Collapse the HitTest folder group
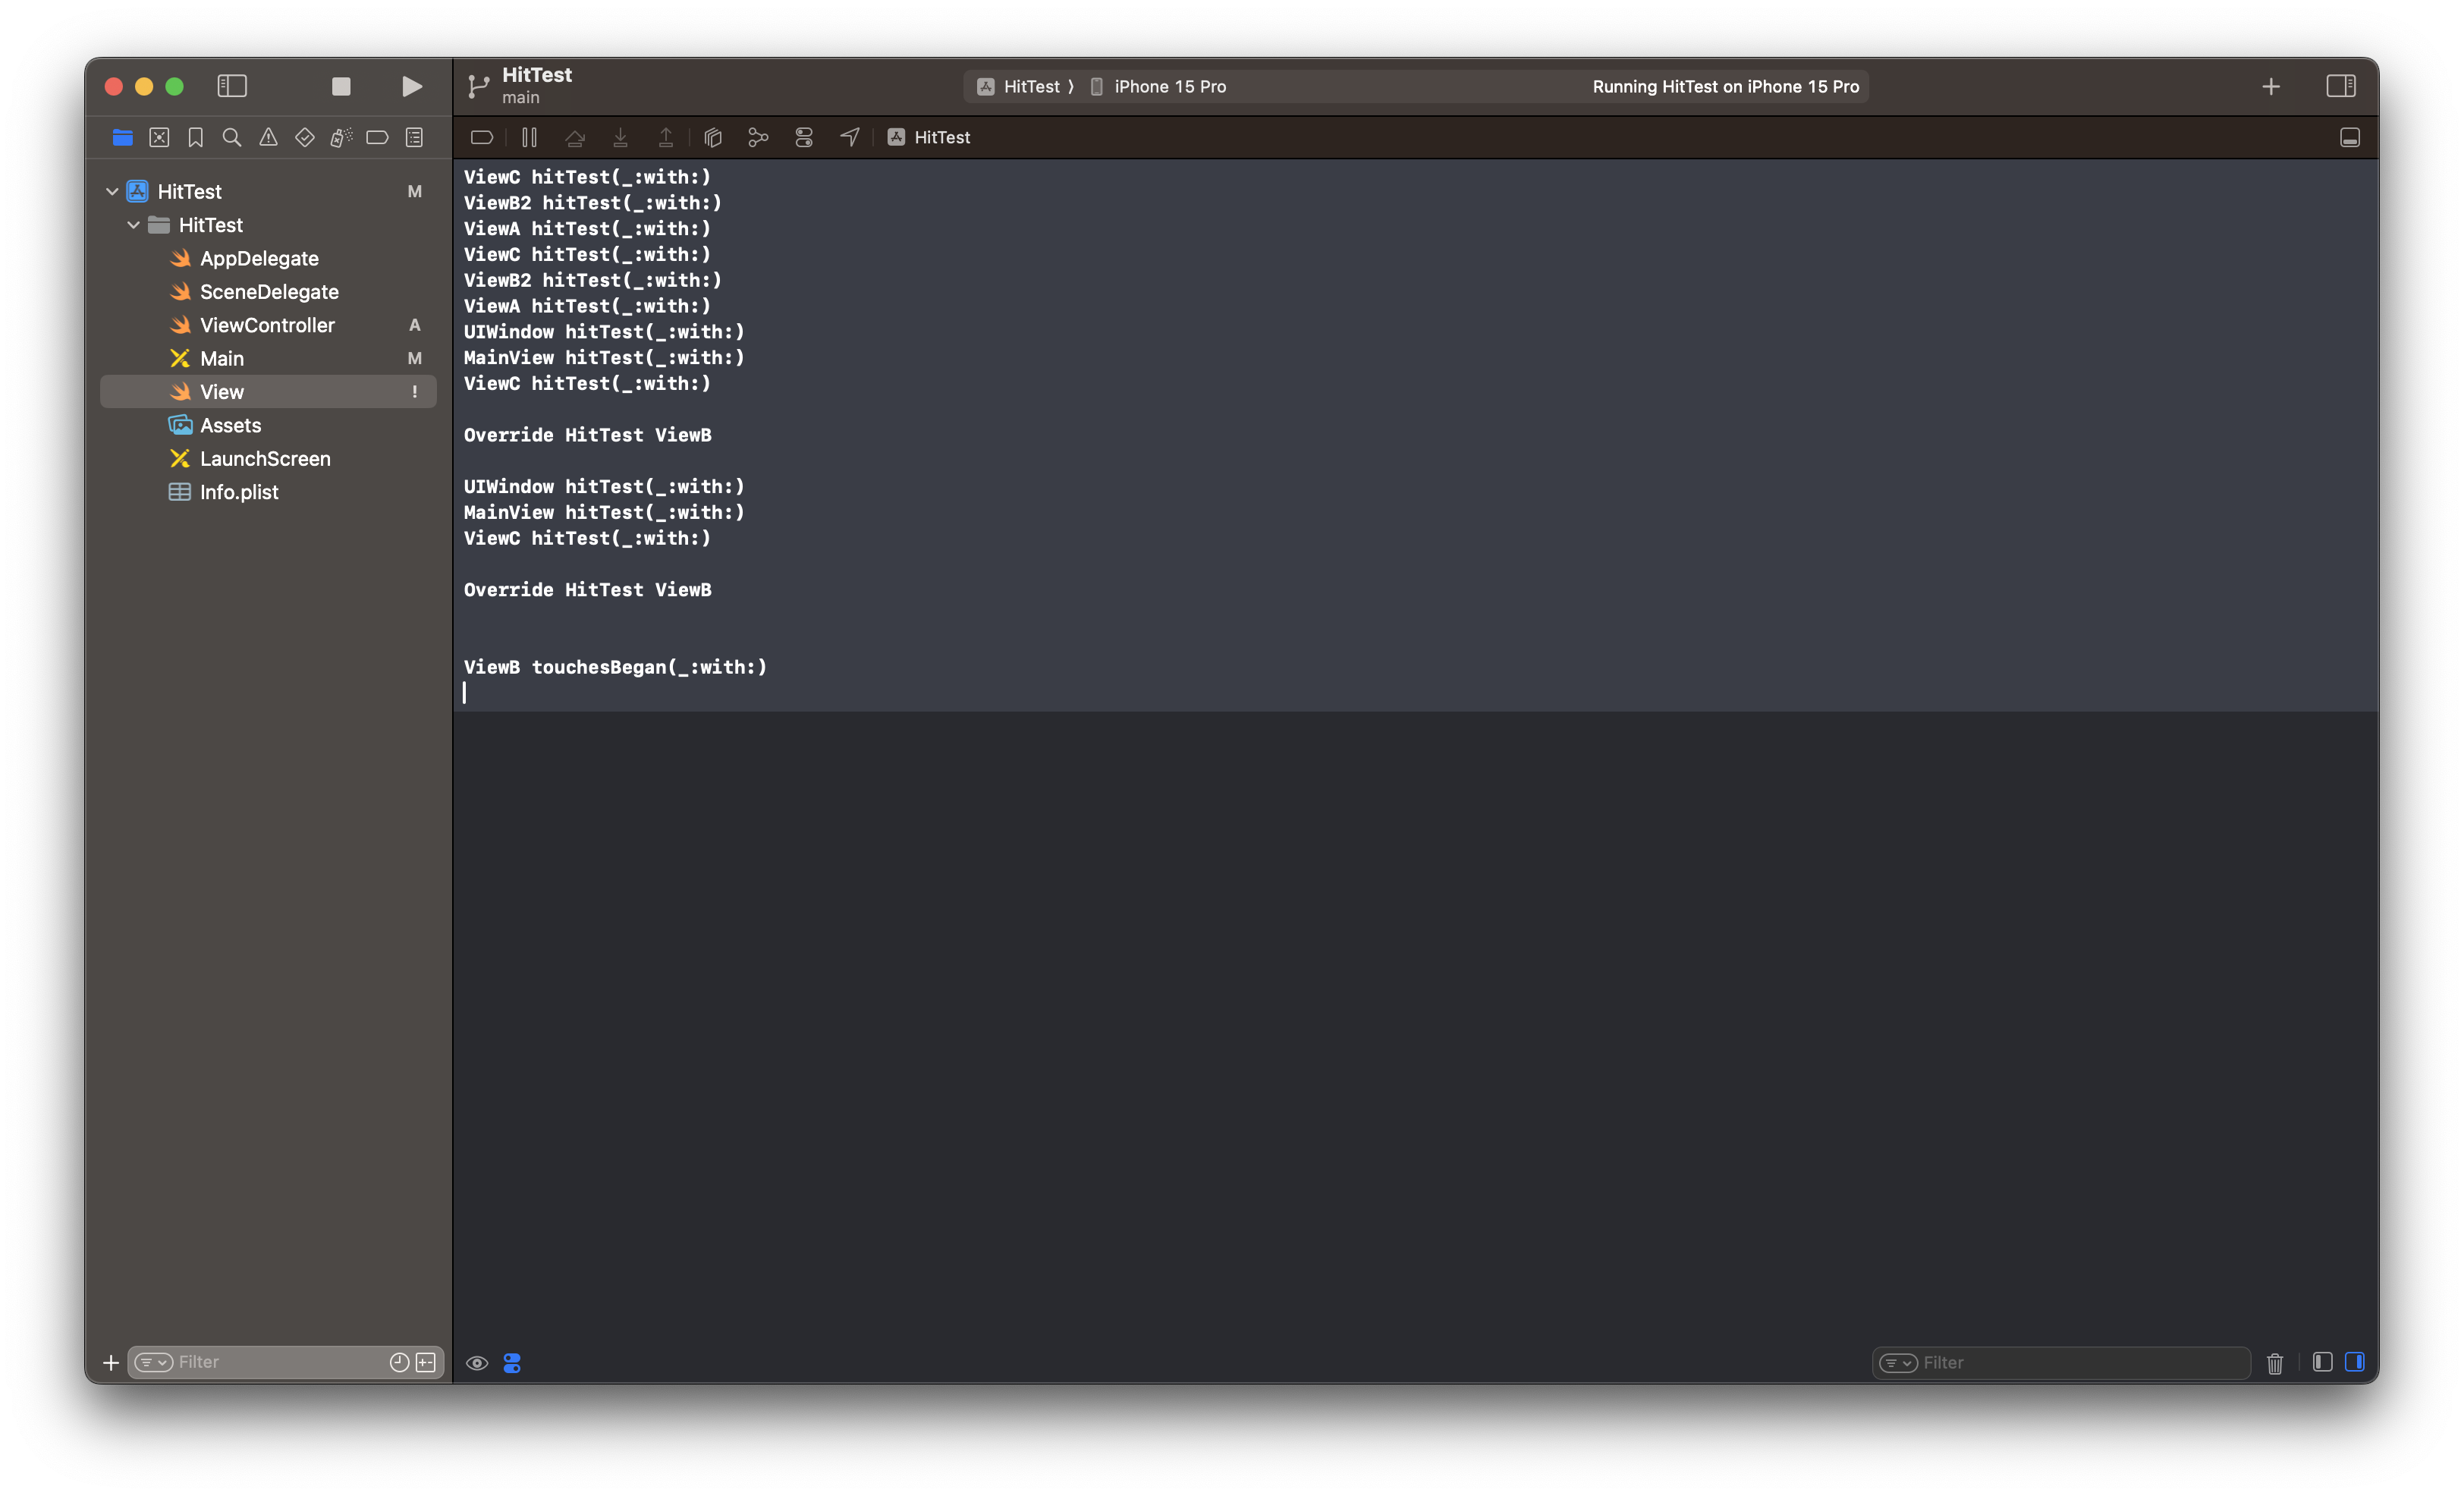This screenshot has width=2464, height=1496. tap(133, 225)
